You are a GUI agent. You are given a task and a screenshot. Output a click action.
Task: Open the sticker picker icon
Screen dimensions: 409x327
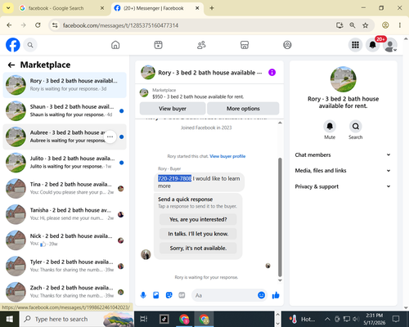coord(169,295)
